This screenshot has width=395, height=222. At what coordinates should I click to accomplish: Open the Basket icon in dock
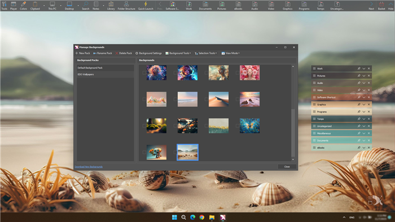coord(381,5)
